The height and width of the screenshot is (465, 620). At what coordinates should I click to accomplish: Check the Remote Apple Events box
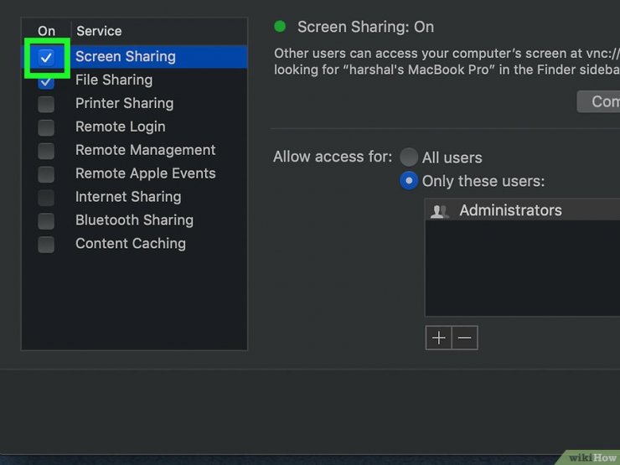pos(46,174)
